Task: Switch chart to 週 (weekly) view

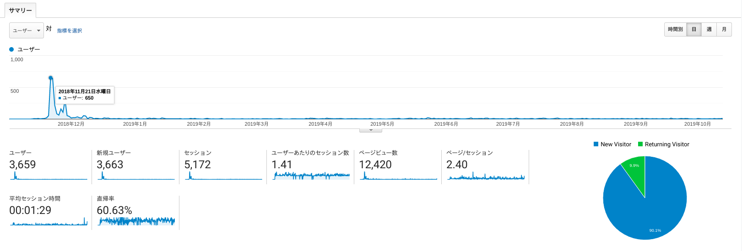Action: 709,29
